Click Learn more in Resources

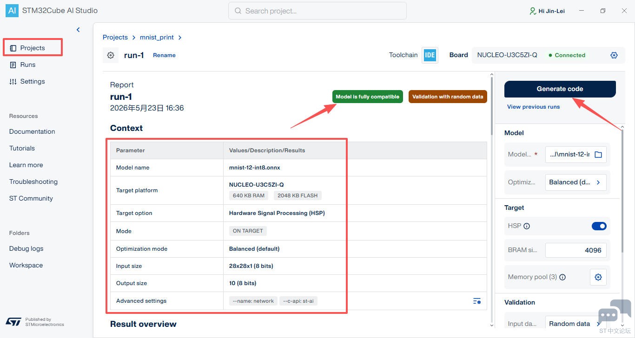click(26, 165)
